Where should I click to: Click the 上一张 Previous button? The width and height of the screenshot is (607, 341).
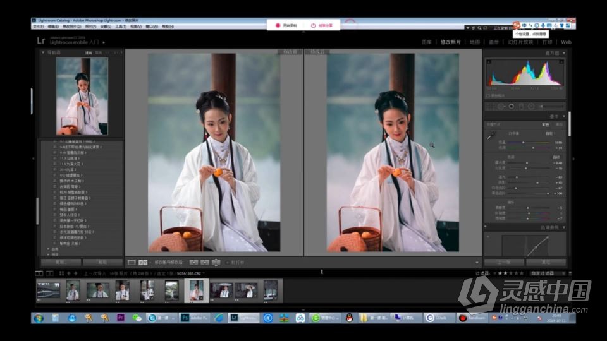504,263
